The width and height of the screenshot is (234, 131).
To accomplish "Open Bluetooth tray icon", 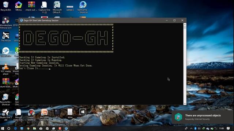I will click(x=195, y=128).
